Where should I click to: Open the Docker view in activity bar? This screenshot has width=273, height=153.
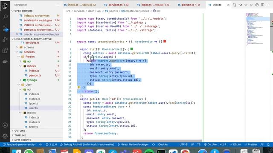pyautogui.click(x=5, y=62)
